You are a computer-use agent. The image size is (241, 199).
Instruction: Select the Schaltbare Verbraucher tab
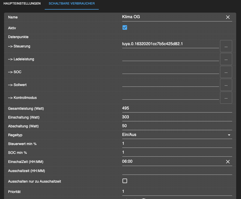pos(71,4)
